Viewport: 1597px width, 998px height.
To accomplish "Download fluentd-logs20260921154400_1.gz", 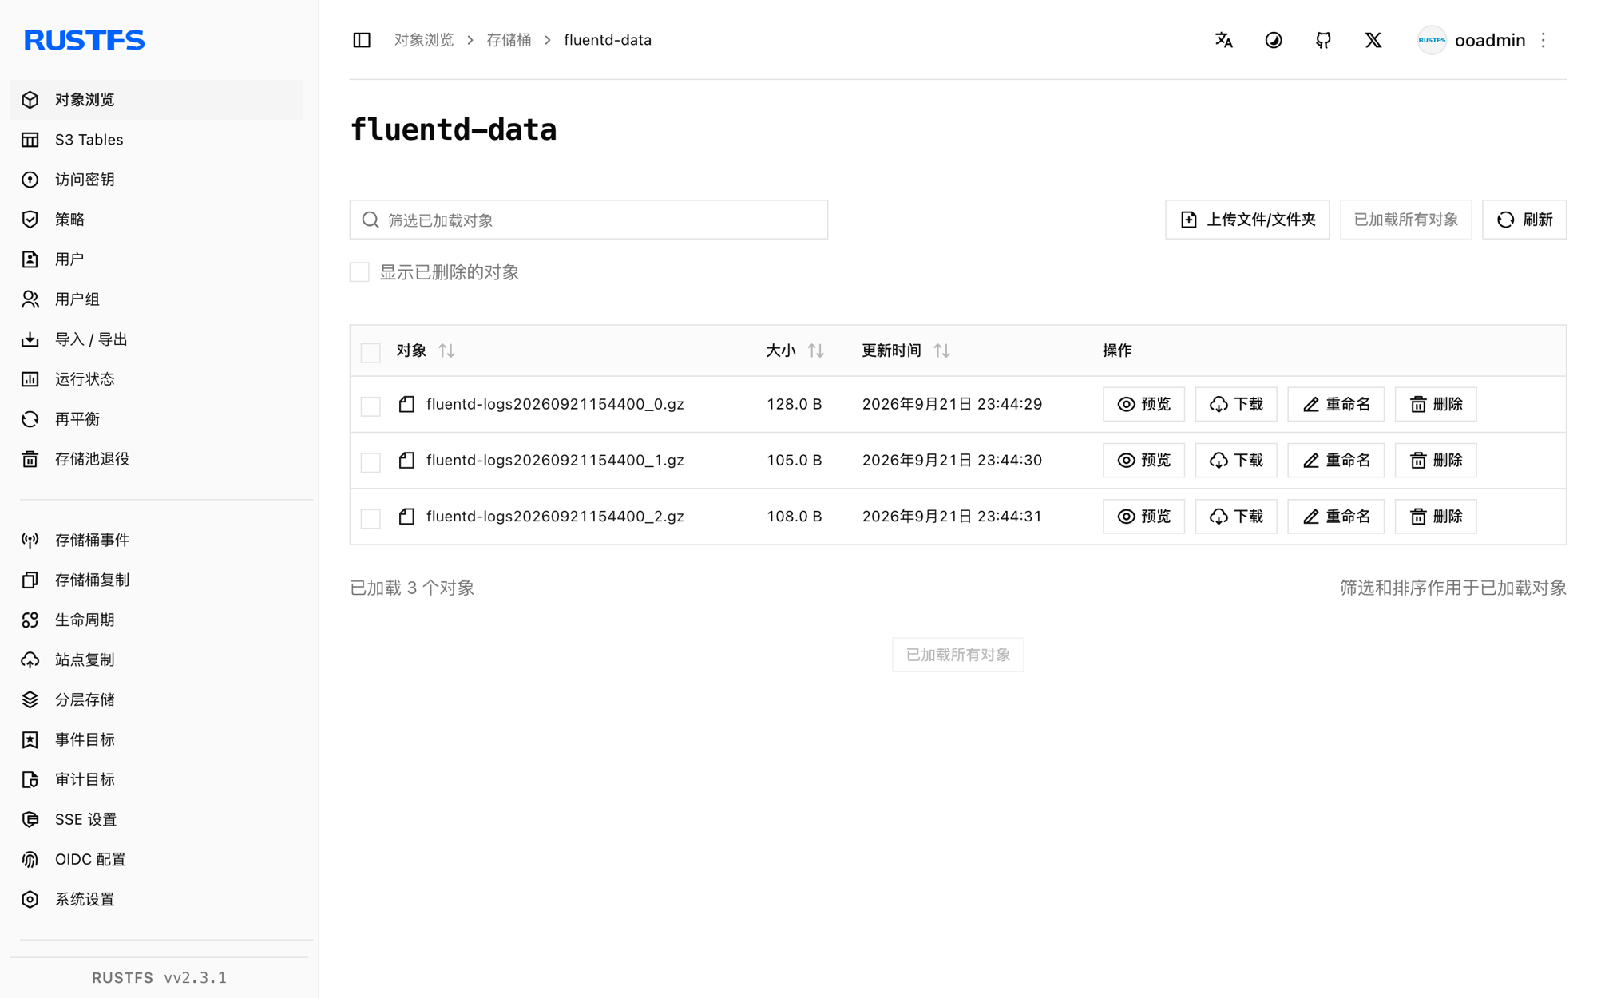I will 1236,460.
